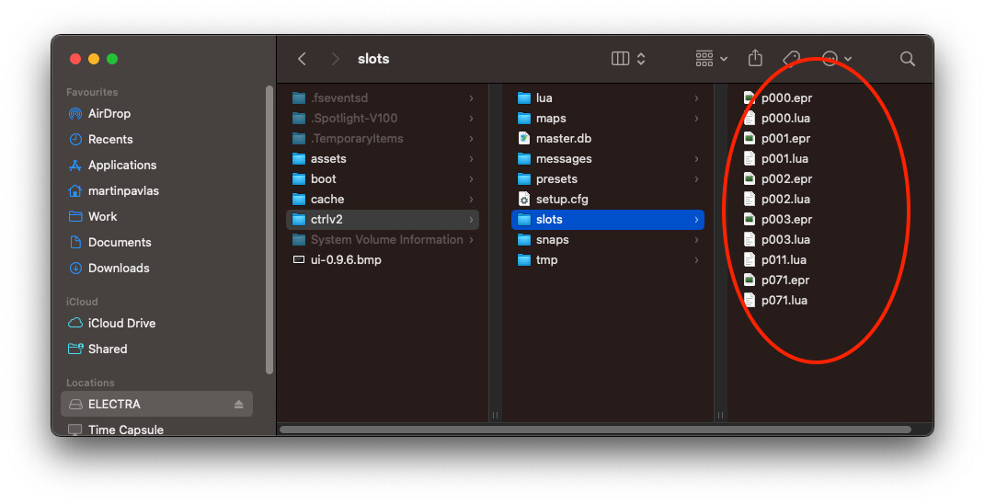This screenshot has width=985, height=504.
Task: Expand the presets folder chevron
Action: tap(696, 179)
